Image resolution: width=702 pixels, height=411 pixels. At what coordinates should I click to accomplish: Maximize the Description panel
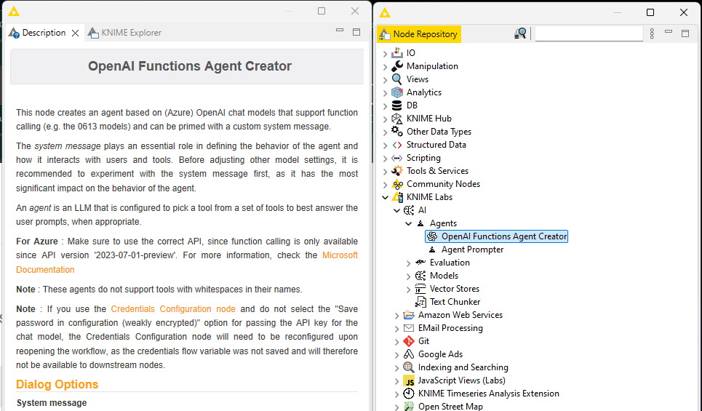[x=356, y=32]
